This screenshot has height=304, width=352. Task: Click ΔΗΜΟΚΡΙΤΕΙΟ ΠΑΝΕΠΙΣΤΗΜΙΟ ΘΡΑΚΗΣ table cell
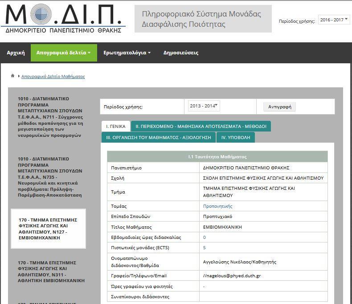263,168
